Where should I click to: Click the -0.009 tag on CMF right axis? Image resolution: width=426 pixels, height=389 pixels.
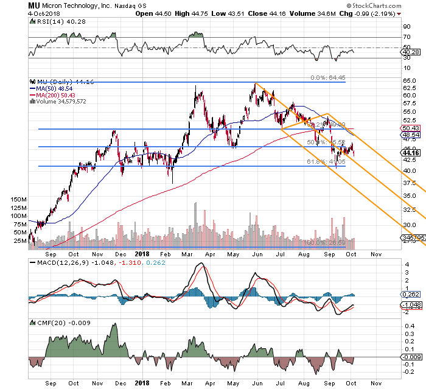click(412, 357)
